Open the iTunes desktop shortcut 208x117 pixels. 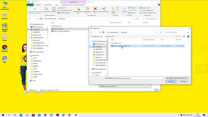pyautogui.click(x=5, y=38)
